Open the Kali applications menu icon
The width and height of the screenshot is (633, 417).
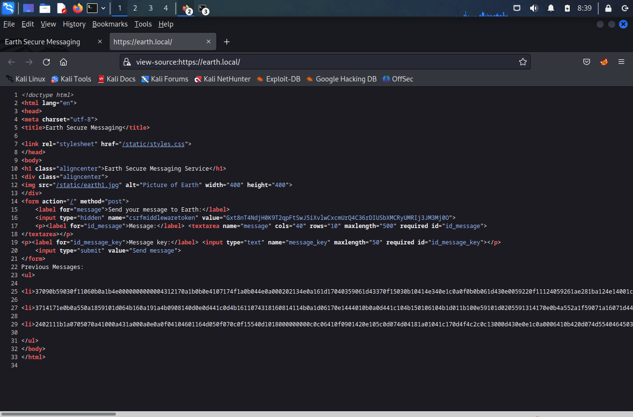[8, 8]
